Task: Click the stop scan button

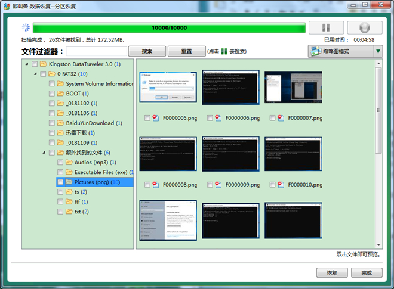Action: 364,27
